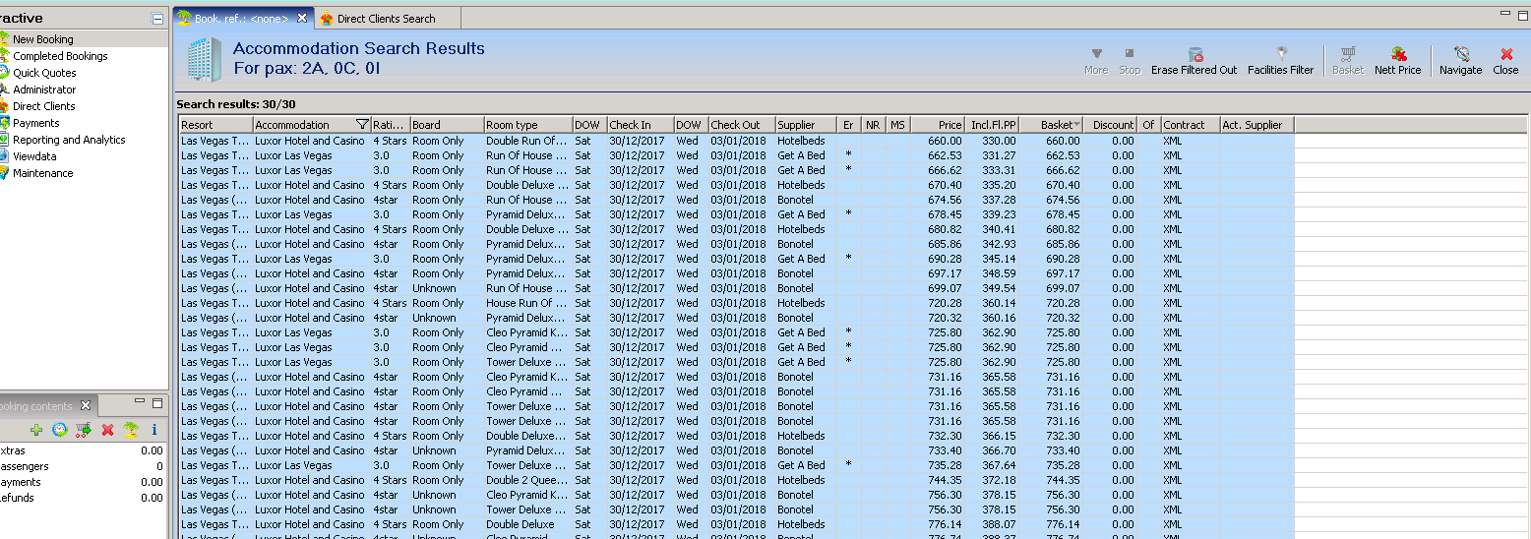Image resolution: width=1531 pixels, height=539 pixels.
Task: Sort by Check Out column header
Action: 742,125
